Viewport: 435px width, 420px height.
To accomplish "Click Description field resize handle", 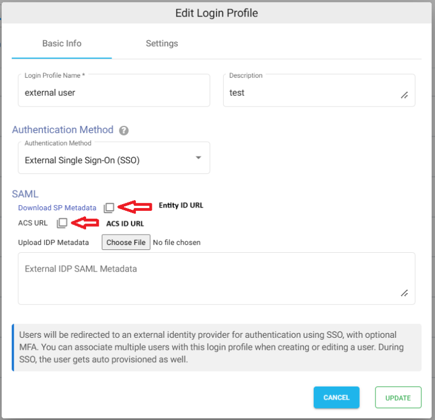I will [404, 95].
